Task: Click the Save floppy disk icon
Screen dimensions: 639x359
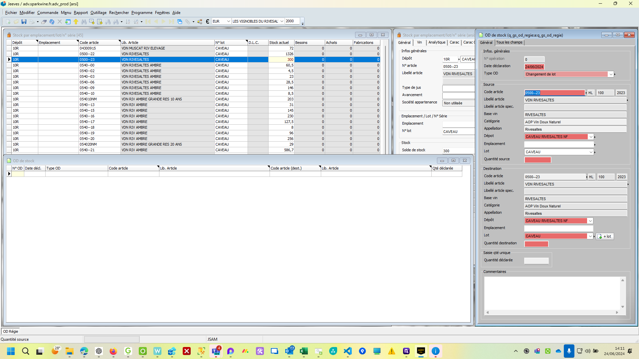Action: click(24, 22)
